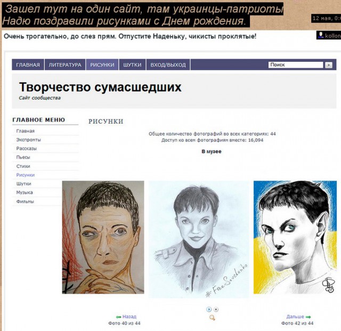341x331 pixels.
Task: Open the ВХОД/ВЫХОД tab
Action: [168, 65]
